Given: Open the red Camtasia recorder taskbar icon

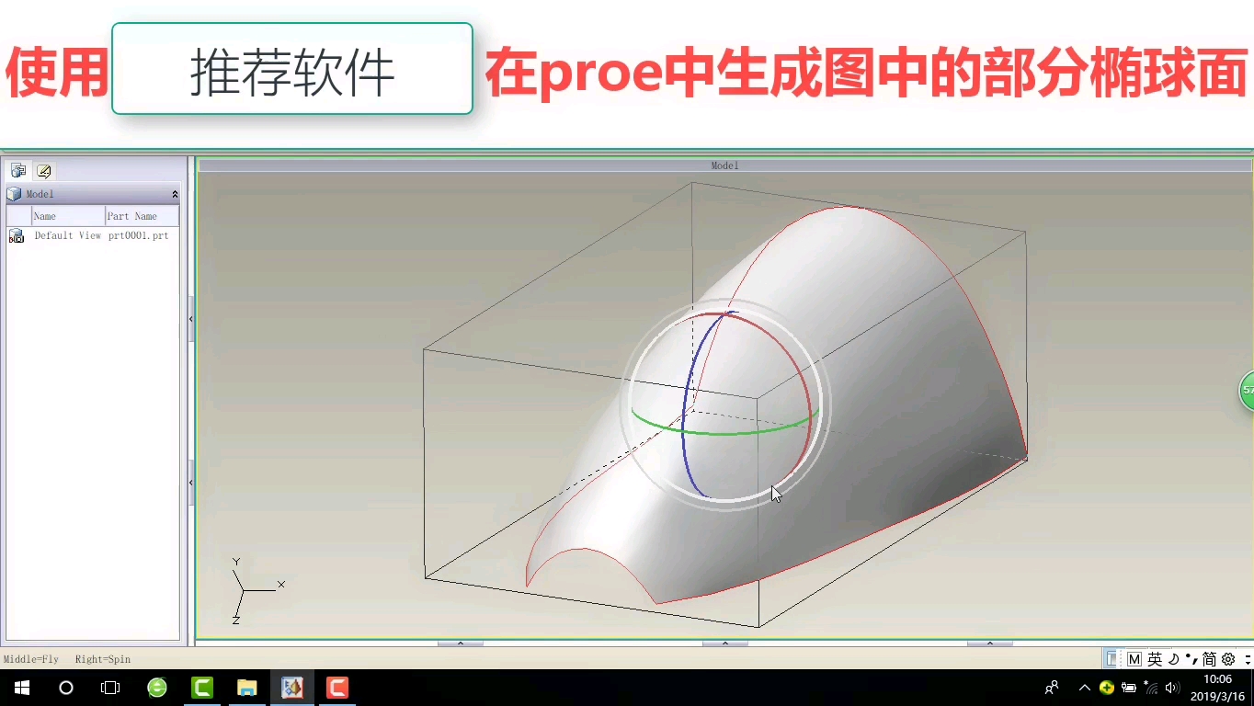Looking at the screenshot, I should click(337, 688).
